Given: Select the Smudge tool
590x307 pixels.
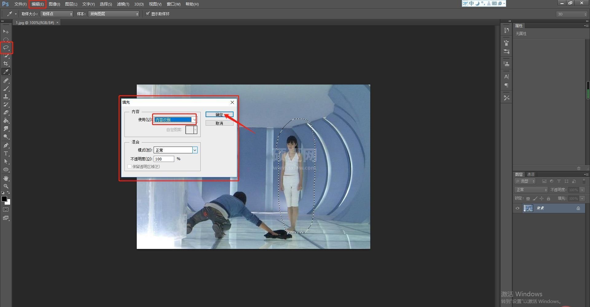Looking at the screenshot, I should coord(6,128).
